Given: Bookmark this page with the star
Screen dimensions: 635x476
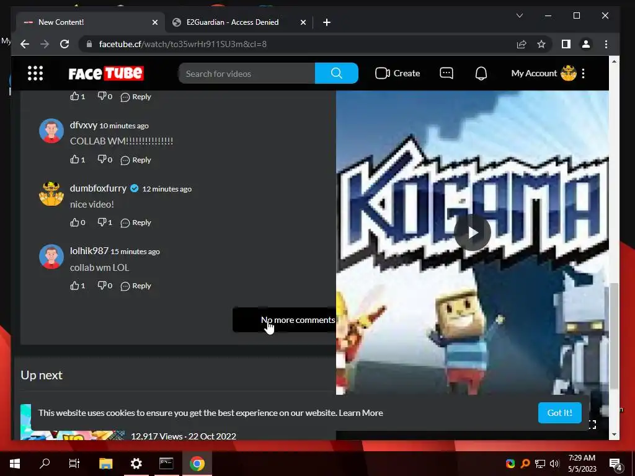Looking at the screenshot, I should (x=541, y=44).
